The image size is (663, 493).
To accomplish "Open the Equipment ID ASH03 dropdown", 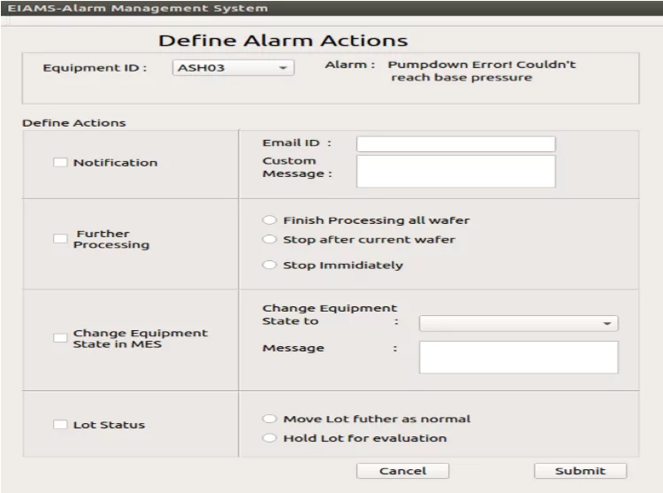I will pyautogui.click(x=233, y=67).
